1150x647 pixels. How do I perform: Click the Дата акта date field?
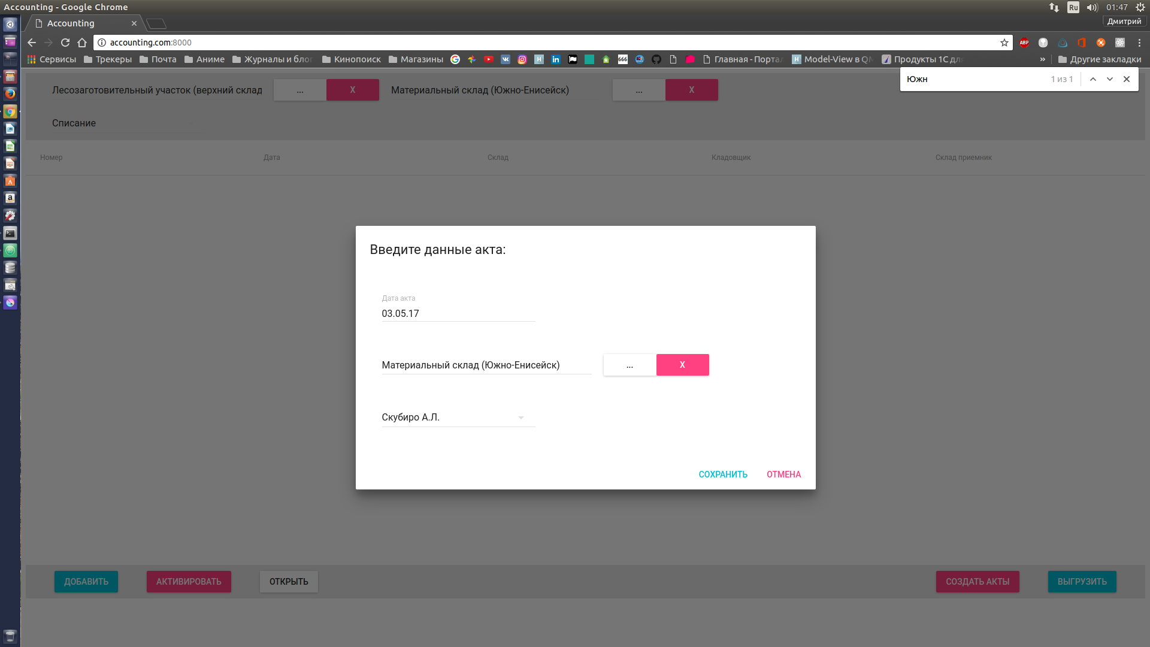click(458, 313)
